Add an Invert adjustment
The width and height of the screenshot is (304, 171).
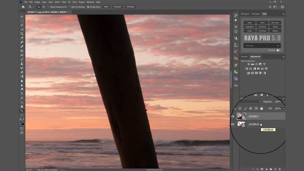[248, 73]
